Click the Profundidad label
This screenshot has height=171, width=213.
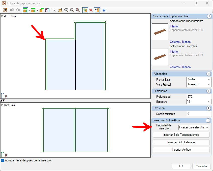click(x=163, y=97)
